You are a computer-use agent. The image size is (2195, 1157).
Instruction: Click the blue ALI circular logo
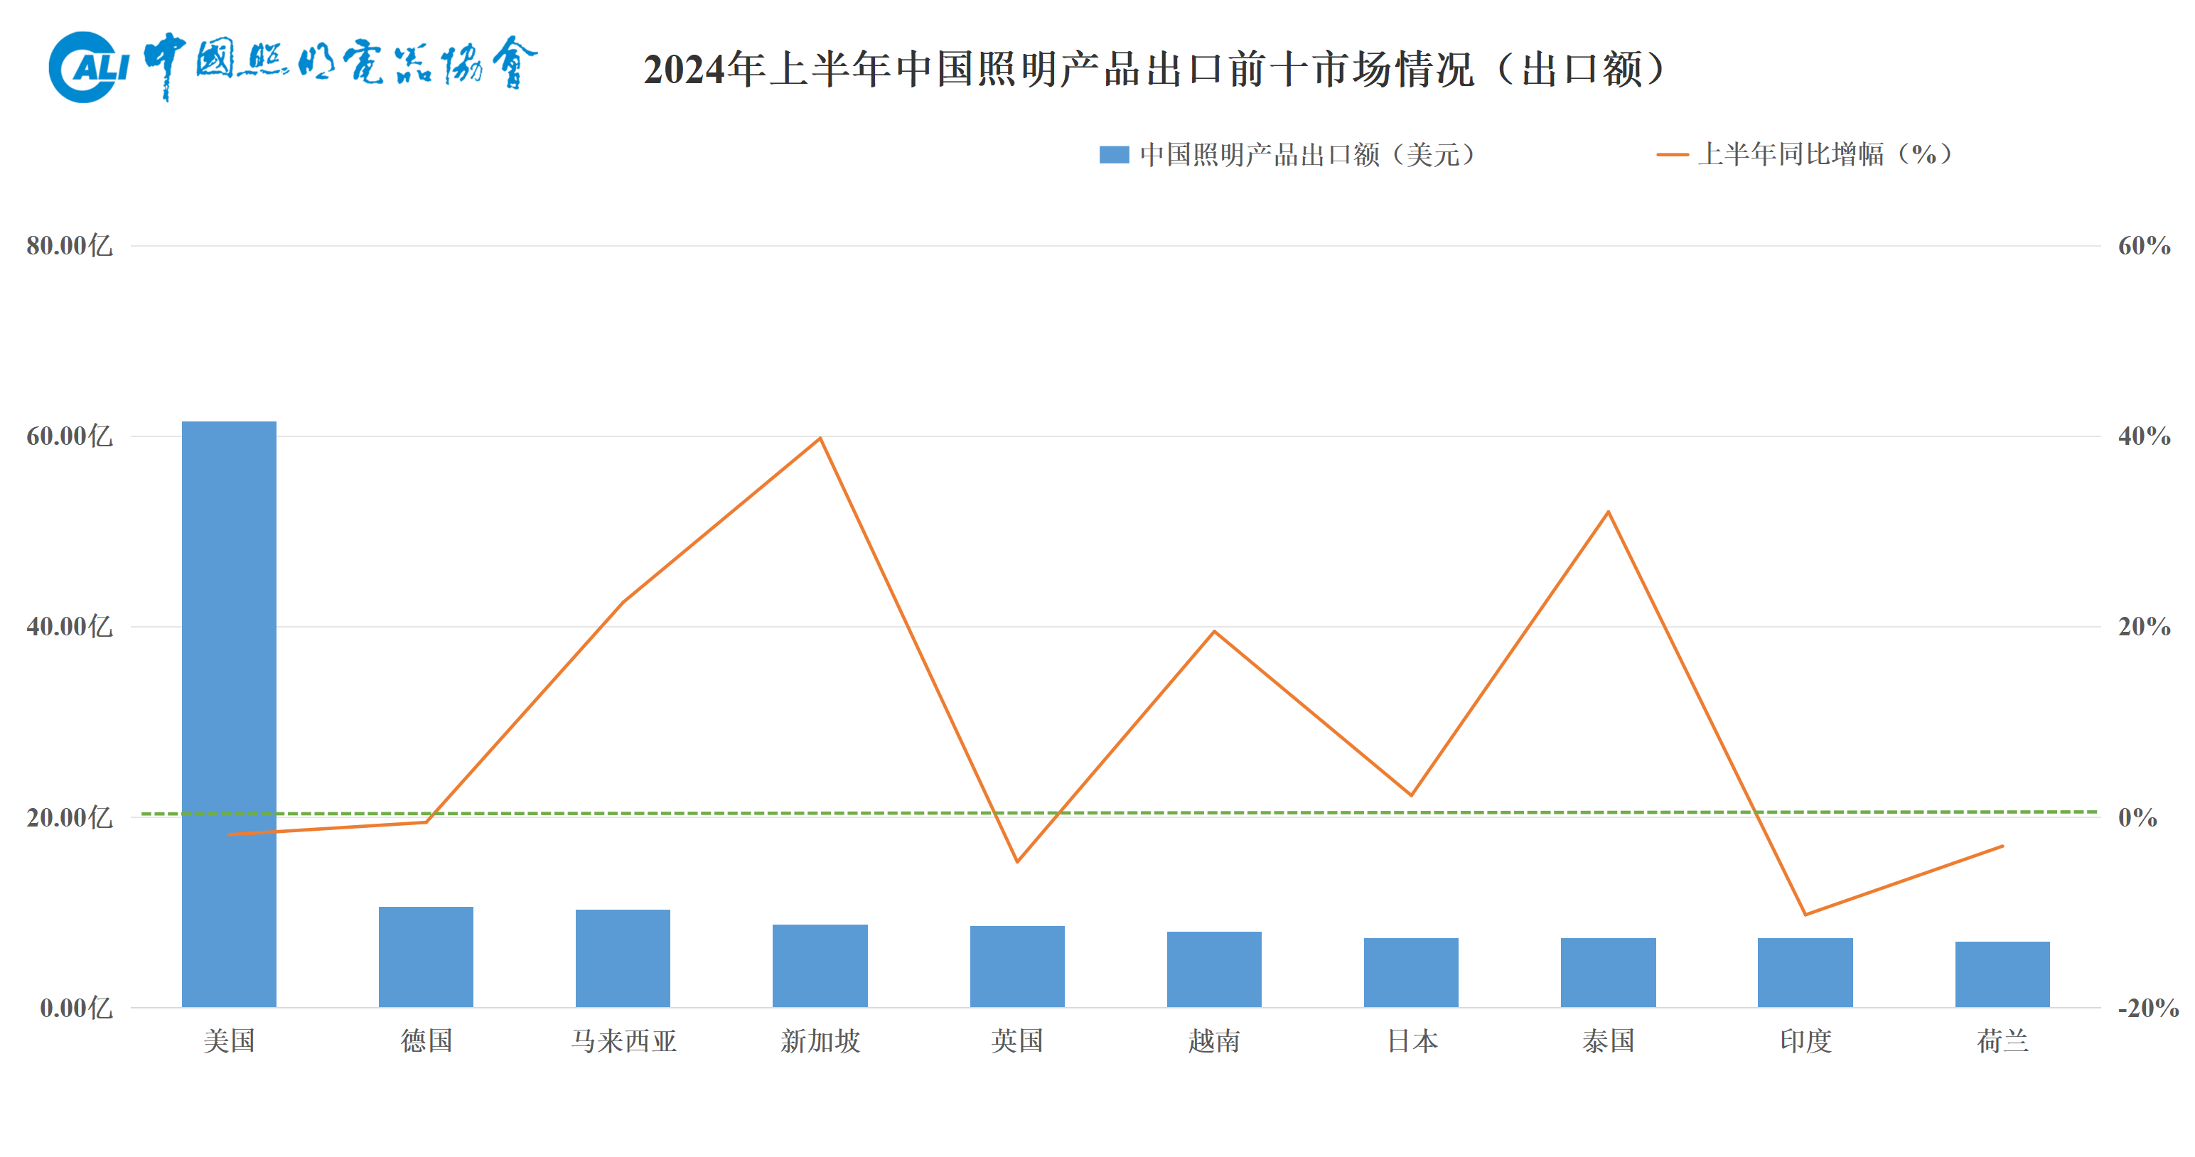[x=87, y=68]
